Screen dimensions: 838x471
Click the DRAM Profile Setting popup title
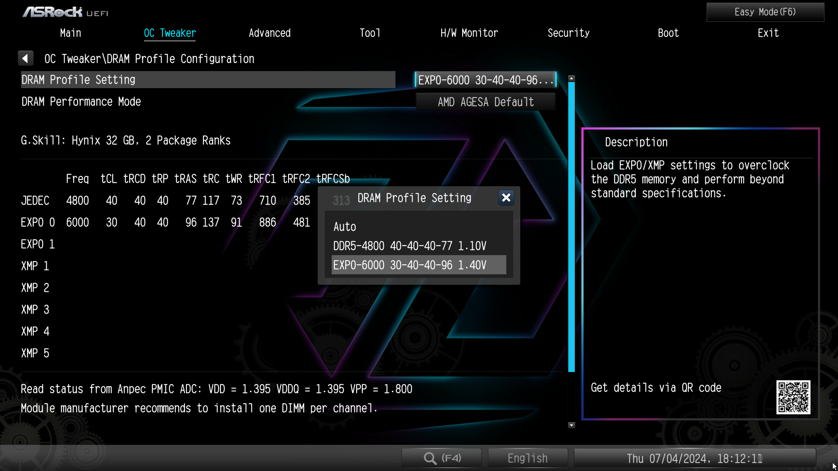[x=414, y=198]
